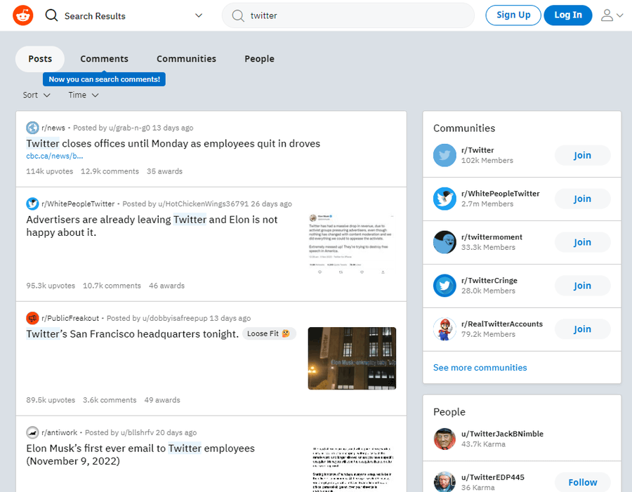Click the r/WhitePeopleTwitter post avatar icon
This screenshot has height=492, width=632.
coord(32,204)
